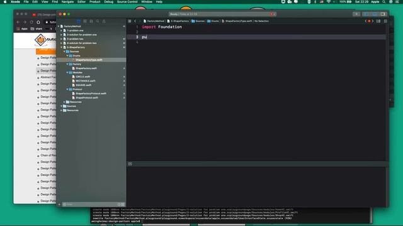Viewport: 403px width, 226px height.
Task: Add a new editor pane on right
Action: click(x=385, y=21)
